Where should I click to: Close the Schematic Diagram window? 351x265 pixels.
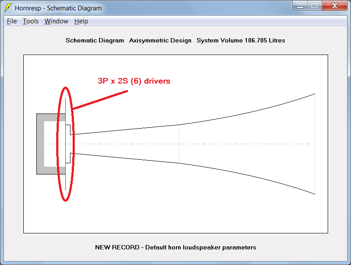(x=335, y=6)
